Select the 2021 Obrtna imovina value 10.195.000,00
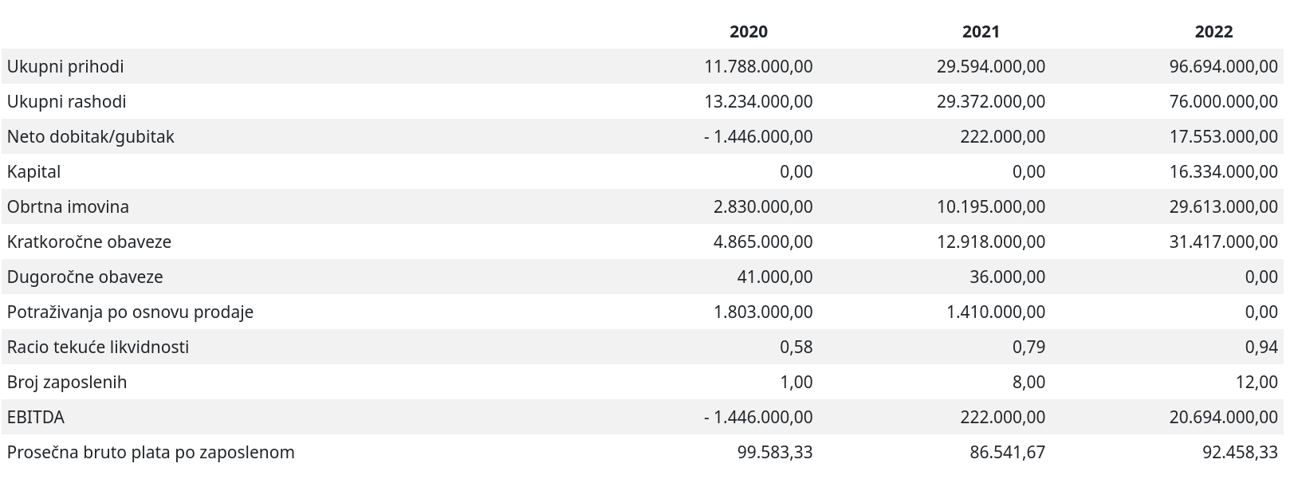The width and height of the screenshot is (1290, 483). point(991,207)
